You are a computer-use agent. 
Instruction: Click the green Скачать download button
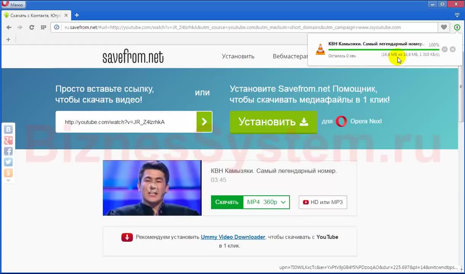click(x=227, y=202)
